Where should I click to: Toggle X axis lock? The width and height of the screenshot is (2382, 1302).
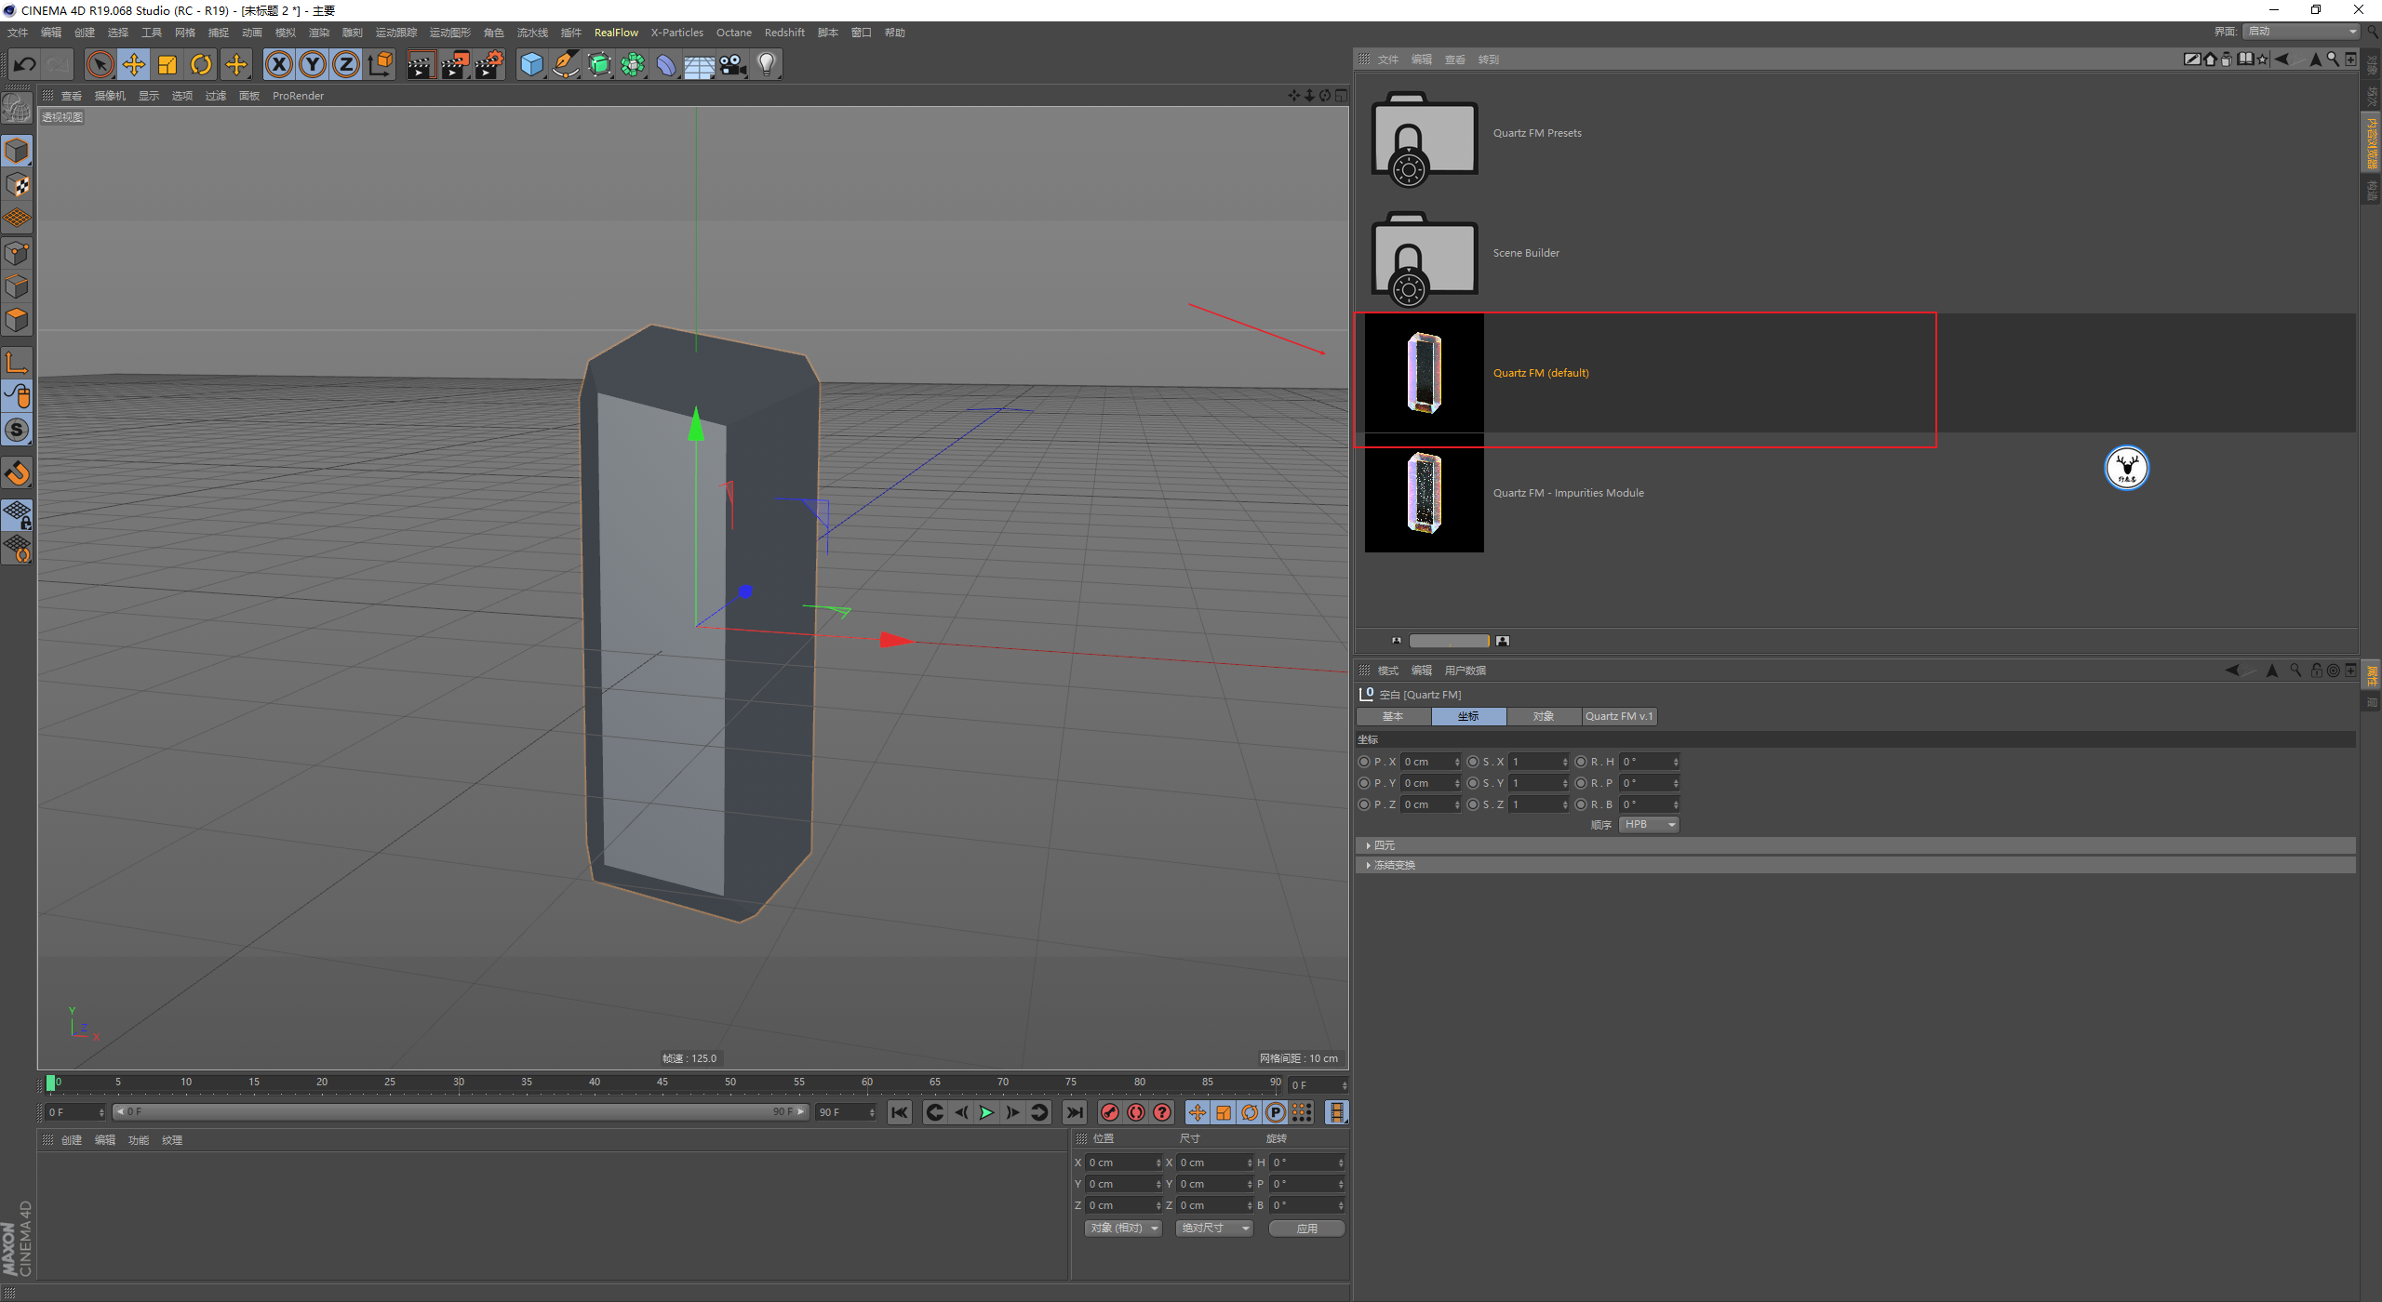point(278,64)
